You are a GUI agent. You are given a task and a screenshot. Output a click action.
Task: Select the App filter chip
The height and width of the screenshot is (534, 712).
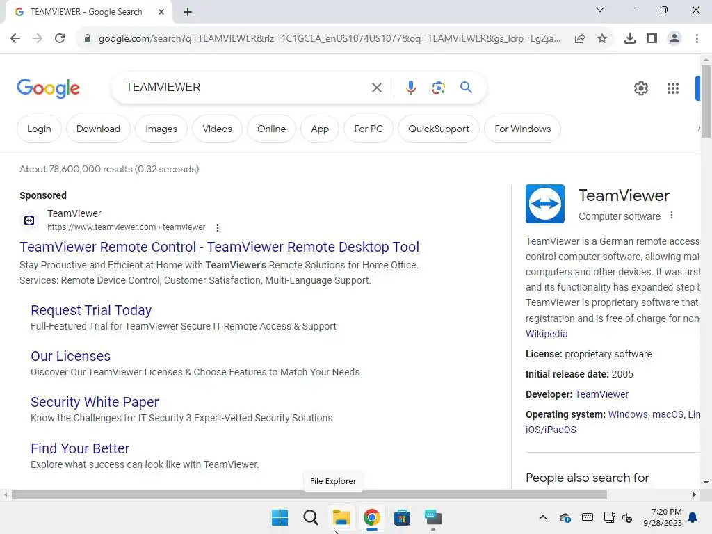pos(320,129)
